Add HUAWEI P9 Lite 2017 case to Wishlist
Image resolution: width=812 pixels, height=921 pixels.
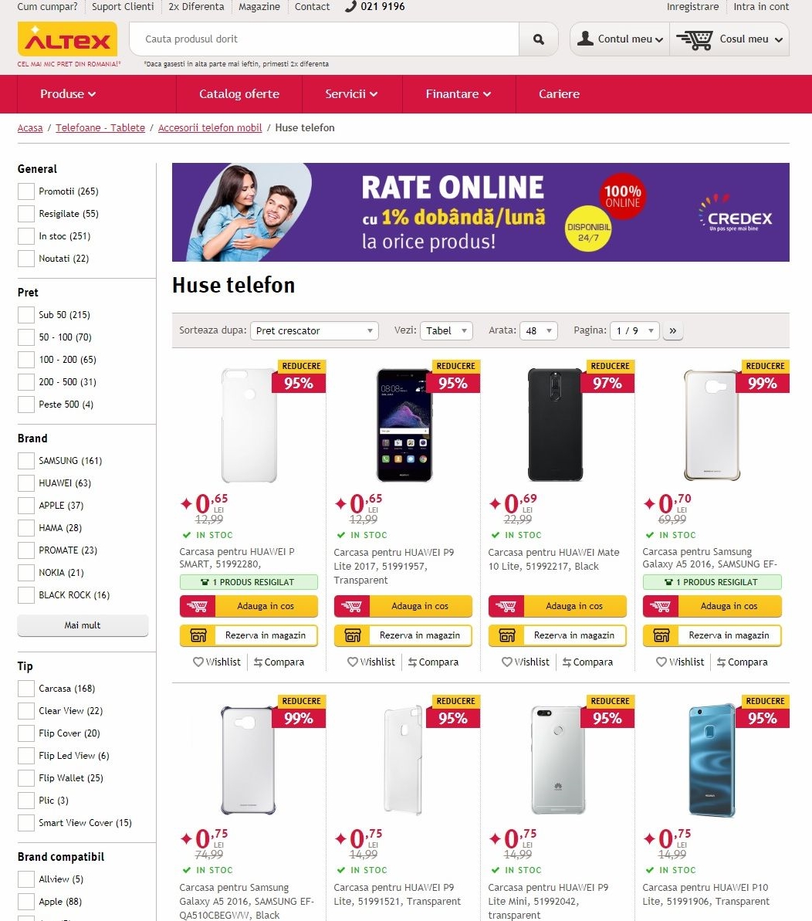[370, 662]
